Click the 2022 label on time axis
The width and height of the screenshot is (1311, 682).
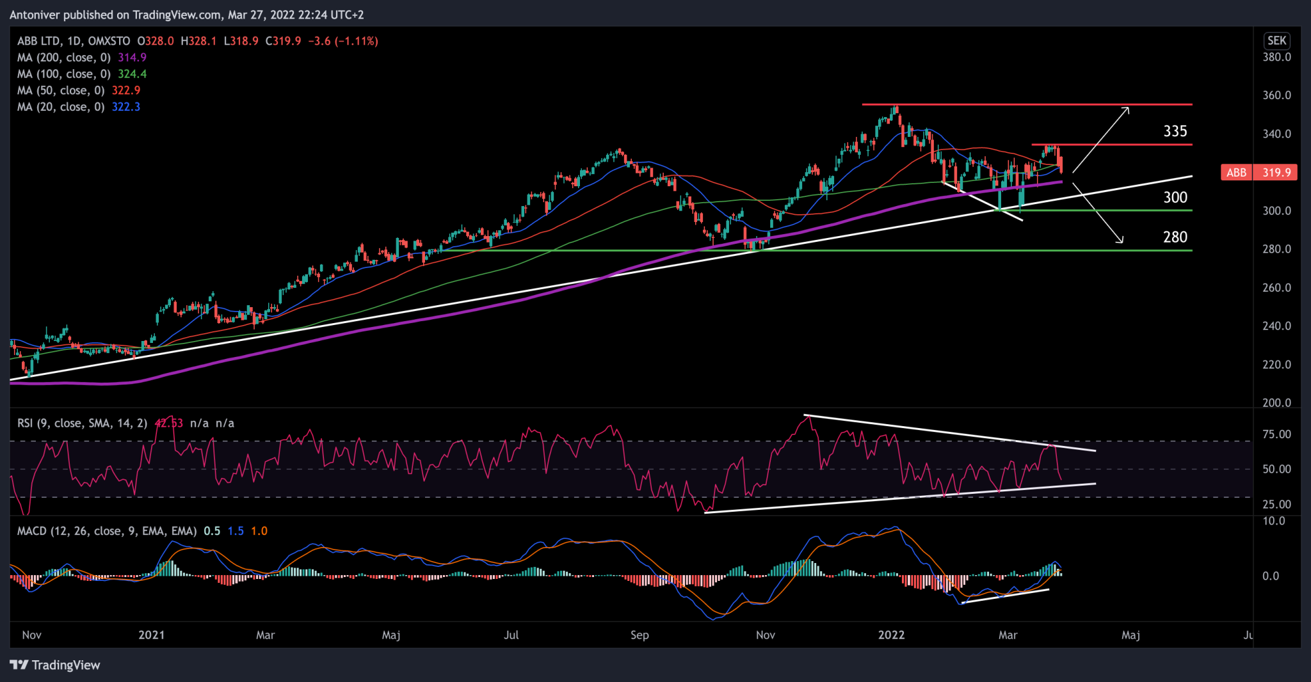pos(891,635)
